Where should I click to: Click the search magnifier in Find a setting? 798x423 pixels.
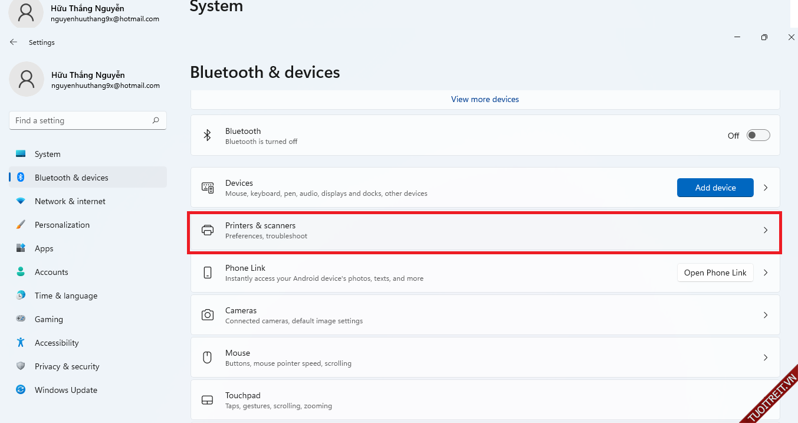(x=156, y=120)
